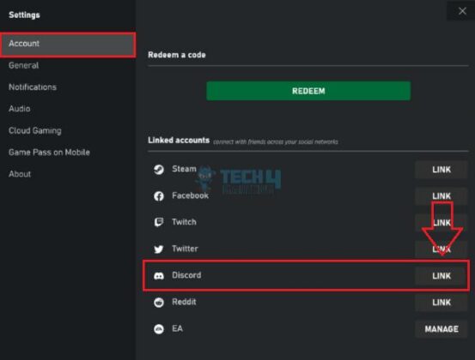This screenshot has width=475, height=360.
Task: Link your Twitch account
Action: coord(442,223)
